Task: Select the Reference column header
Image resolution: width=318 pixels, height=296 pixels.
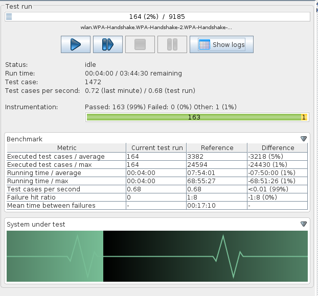Action: click(217, 148)
